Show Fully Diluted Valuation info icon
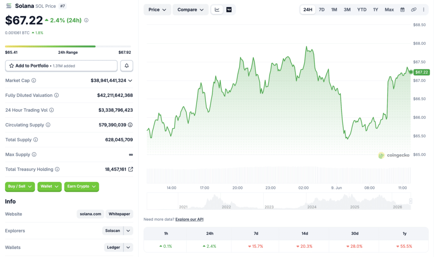Image resolution: width=434 pixels, height=257 pixels. [x=56, y=95]
